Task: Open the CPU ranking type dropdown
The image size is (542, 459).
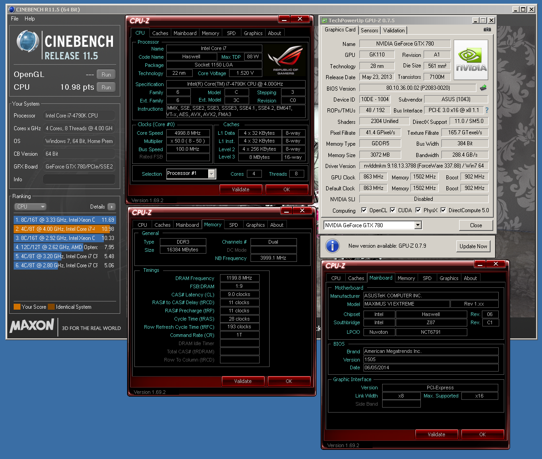Action: [30, 207]
